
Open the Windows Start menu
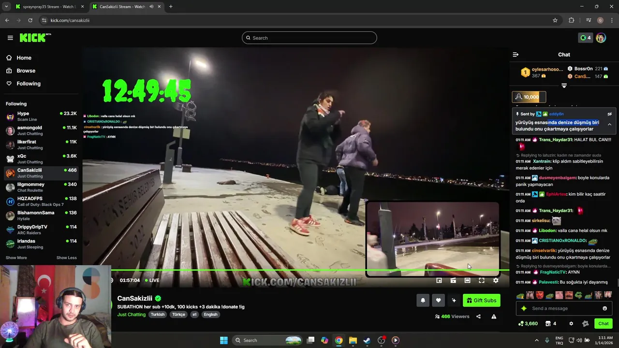224,340
